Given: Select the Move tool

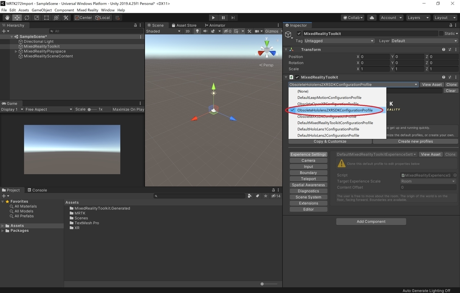Looking at the screenshot, I should tap(17, 18).
